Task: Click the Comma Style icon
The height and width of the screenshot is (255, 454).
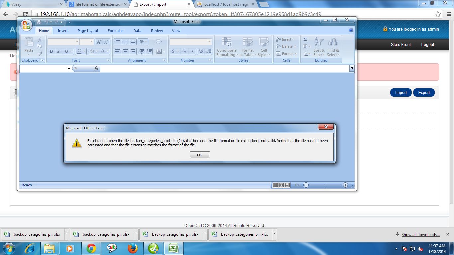Action: 192,51
